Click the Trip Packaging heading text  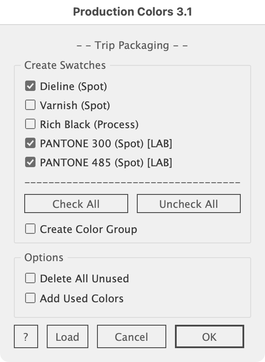[132, 45]
